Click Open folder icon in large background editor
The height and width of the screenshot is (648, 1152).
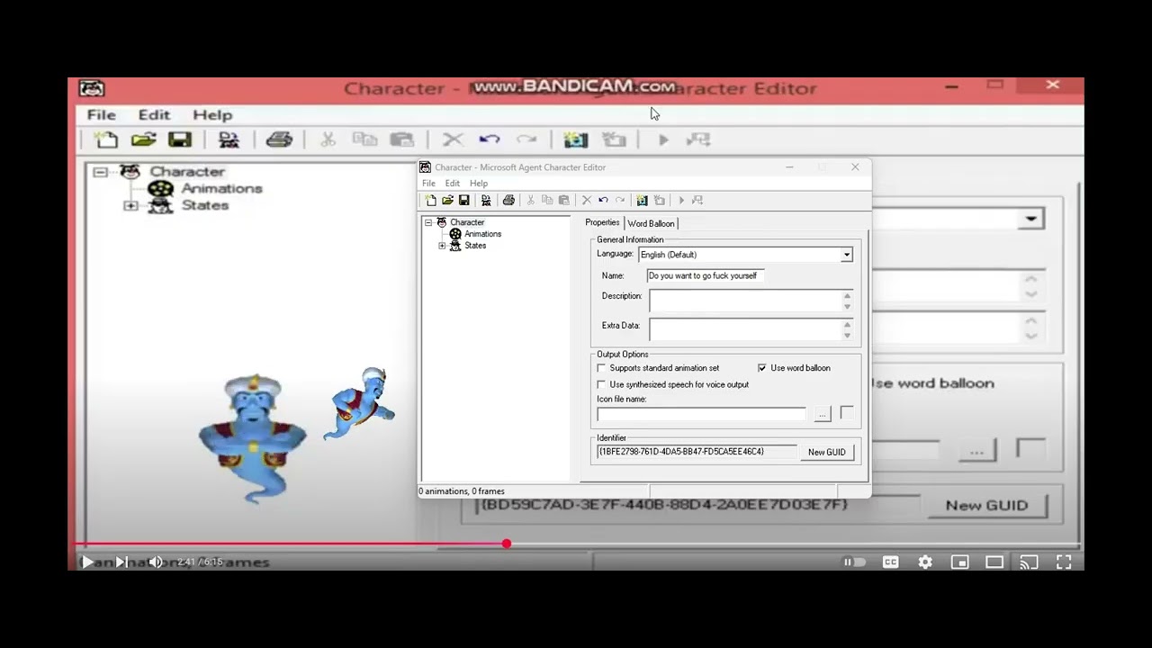[143, 139]
